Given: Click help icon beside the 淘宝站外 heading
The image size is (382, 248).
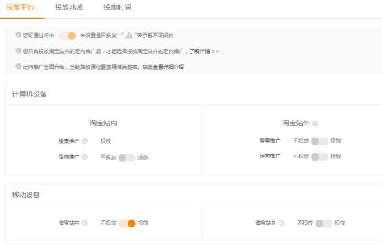Looking at the screenshot, I should 315,123.
